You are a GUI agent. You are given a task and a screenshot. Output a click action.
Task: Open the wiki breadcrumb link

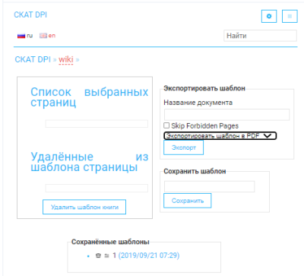tap(66, 59)
